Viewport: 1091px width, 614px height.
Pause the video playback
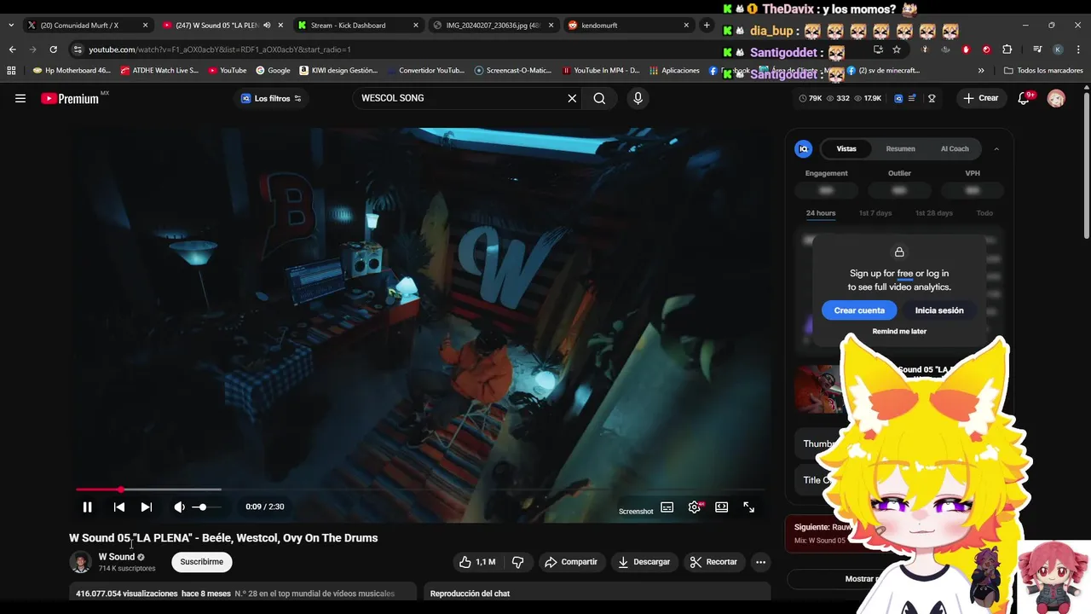tap(87, 507)
